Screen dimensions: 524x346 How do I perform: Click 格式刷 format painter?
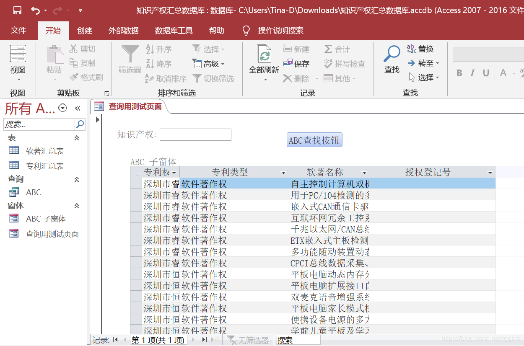pos(86,77)
